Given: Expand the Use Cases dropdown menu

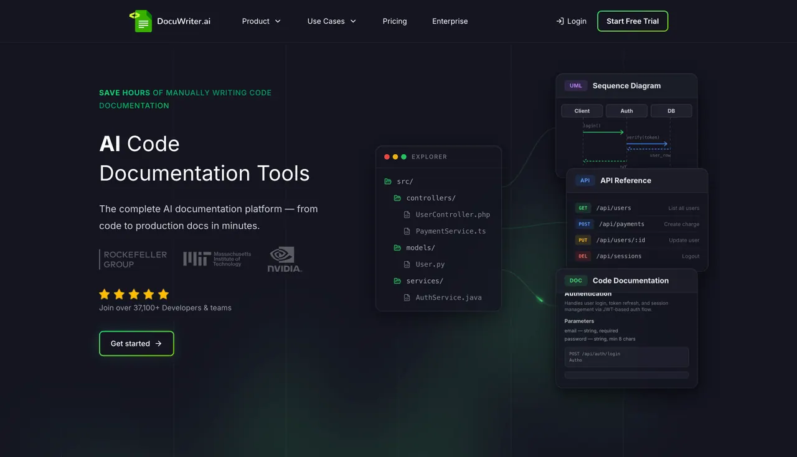Looking at the screenshot, I should pos(332,21).
